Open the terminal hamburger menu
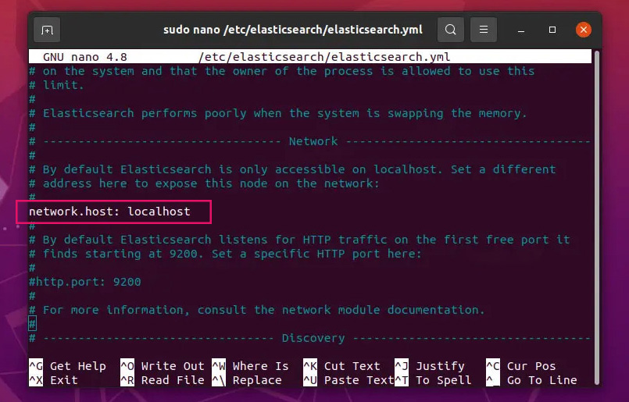Image resolution: width=629 pixels, height=402 pixels. pyautogui.click(x=484, y=30)
